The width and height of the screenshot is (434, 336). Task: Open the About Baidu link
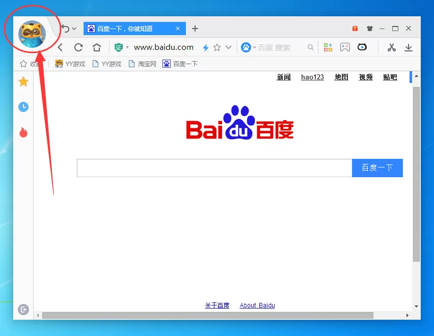pos(257,305)
